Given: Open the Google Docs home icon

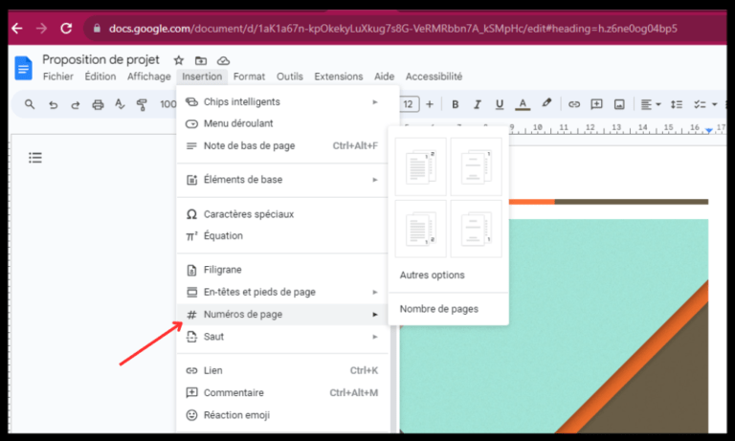Looking at the screenshot, I should pyautogui.click(x=23, y=68).
